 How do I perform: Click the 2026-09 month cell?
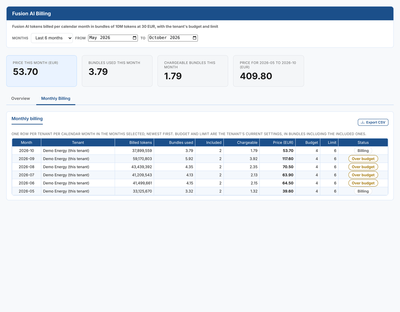point(26,159)
